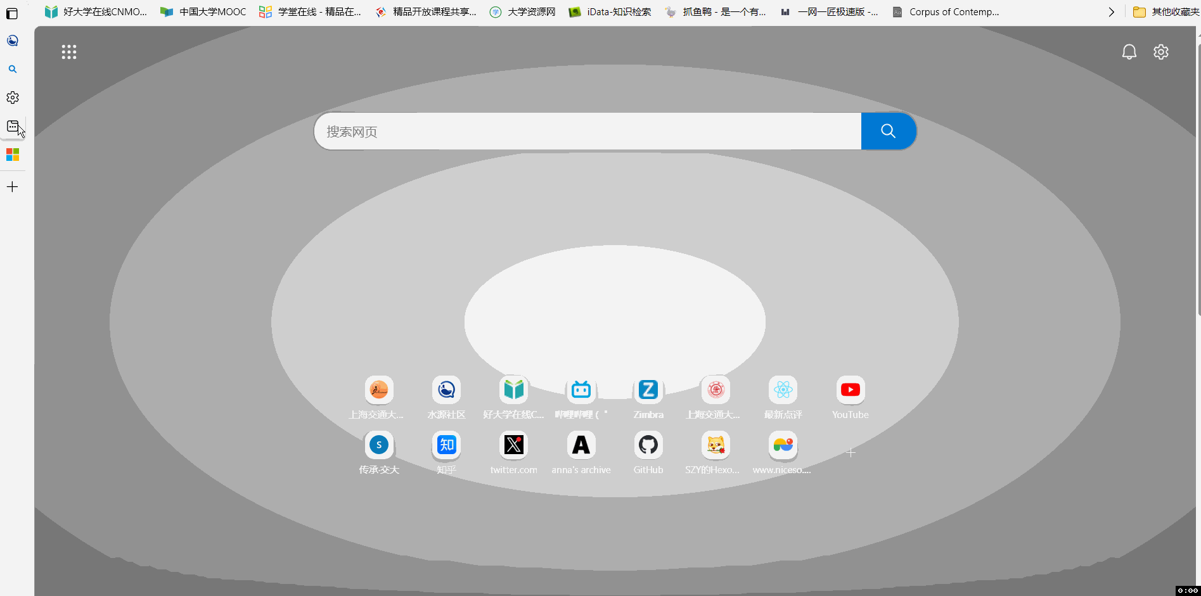Click the blue search button

pos(889,131)
